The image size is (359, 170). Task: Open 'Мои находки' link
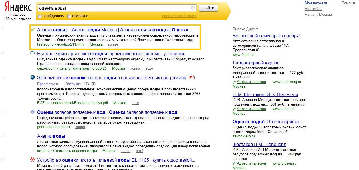point(316,3)
